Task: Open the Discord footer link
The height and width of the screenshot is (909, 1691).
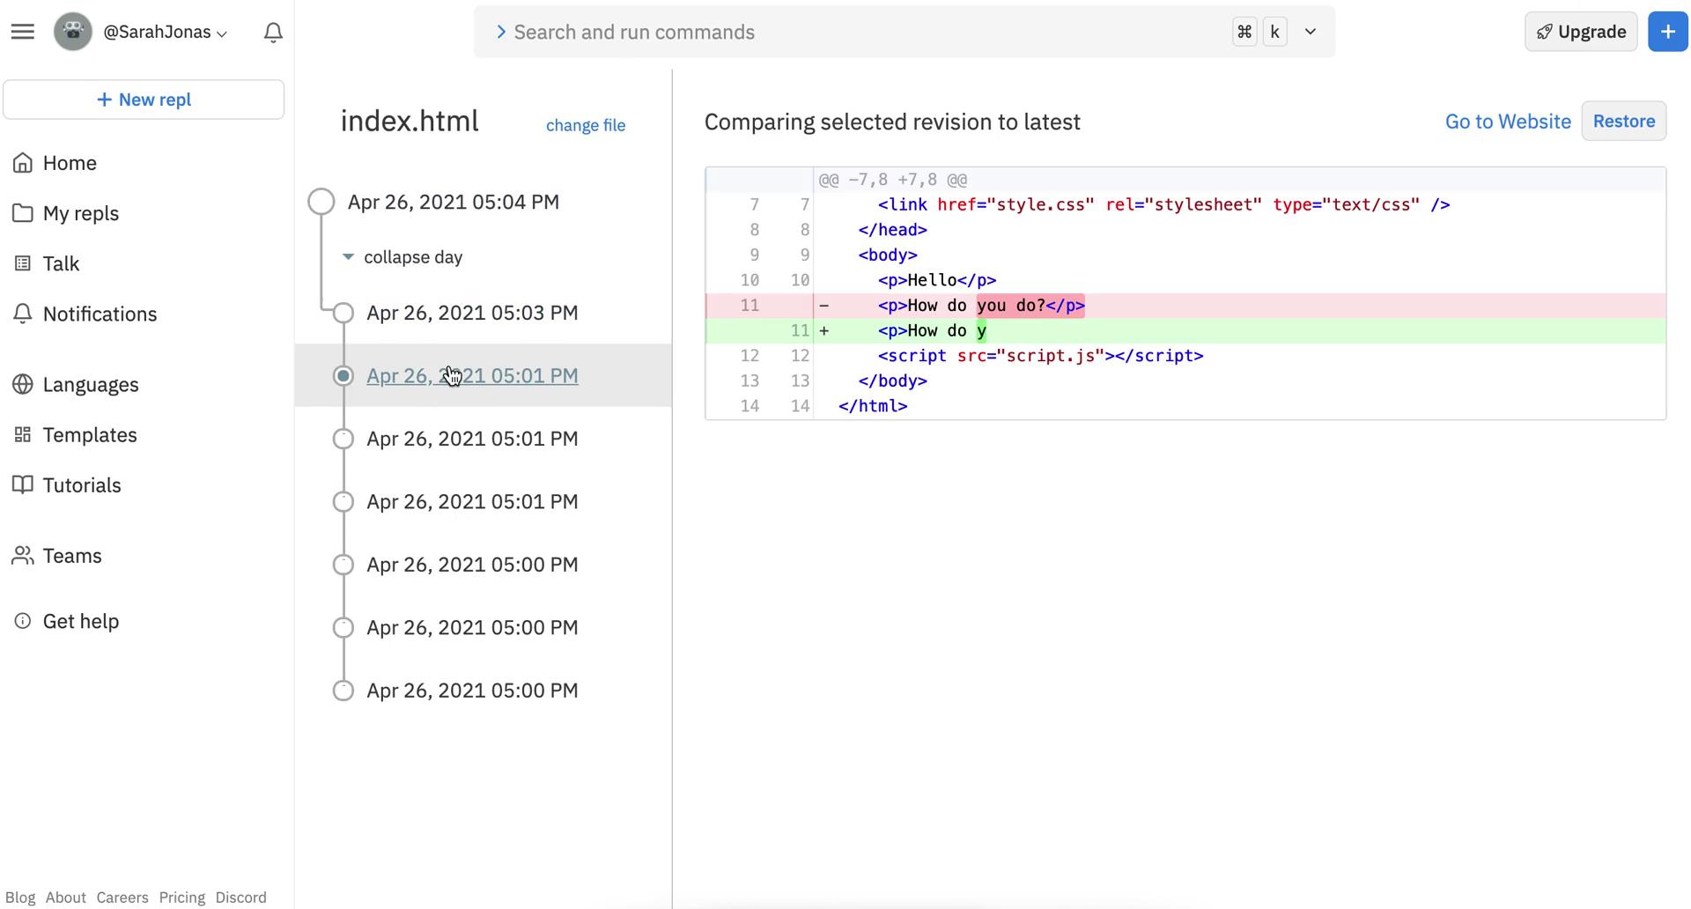Action: point(240,898)
